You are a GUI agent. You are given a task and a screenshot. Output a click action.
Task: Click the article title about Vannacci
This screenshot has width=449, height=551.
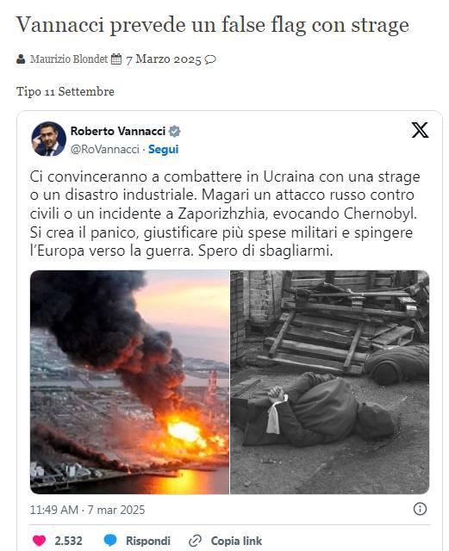point(213,25)
